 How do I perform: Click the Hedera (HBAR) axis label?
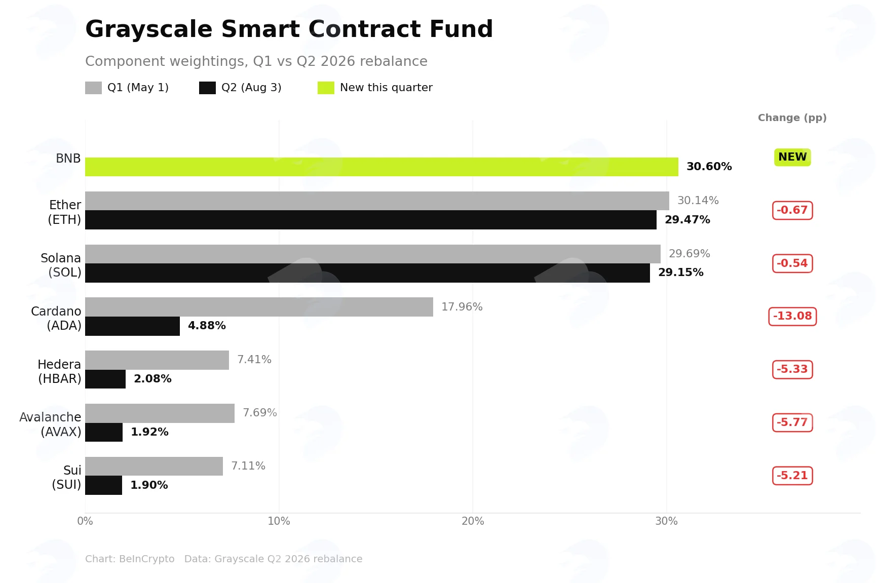pyautogui.click(x=59, y=371)
